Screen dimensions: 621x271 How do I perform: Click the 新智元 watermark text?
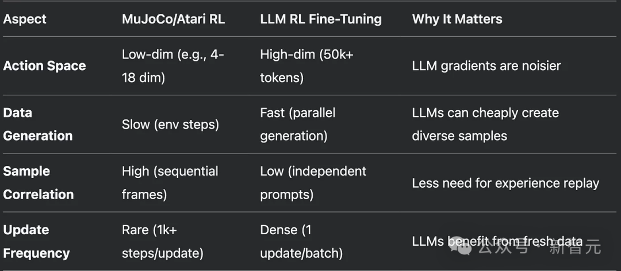click(575, 247)
